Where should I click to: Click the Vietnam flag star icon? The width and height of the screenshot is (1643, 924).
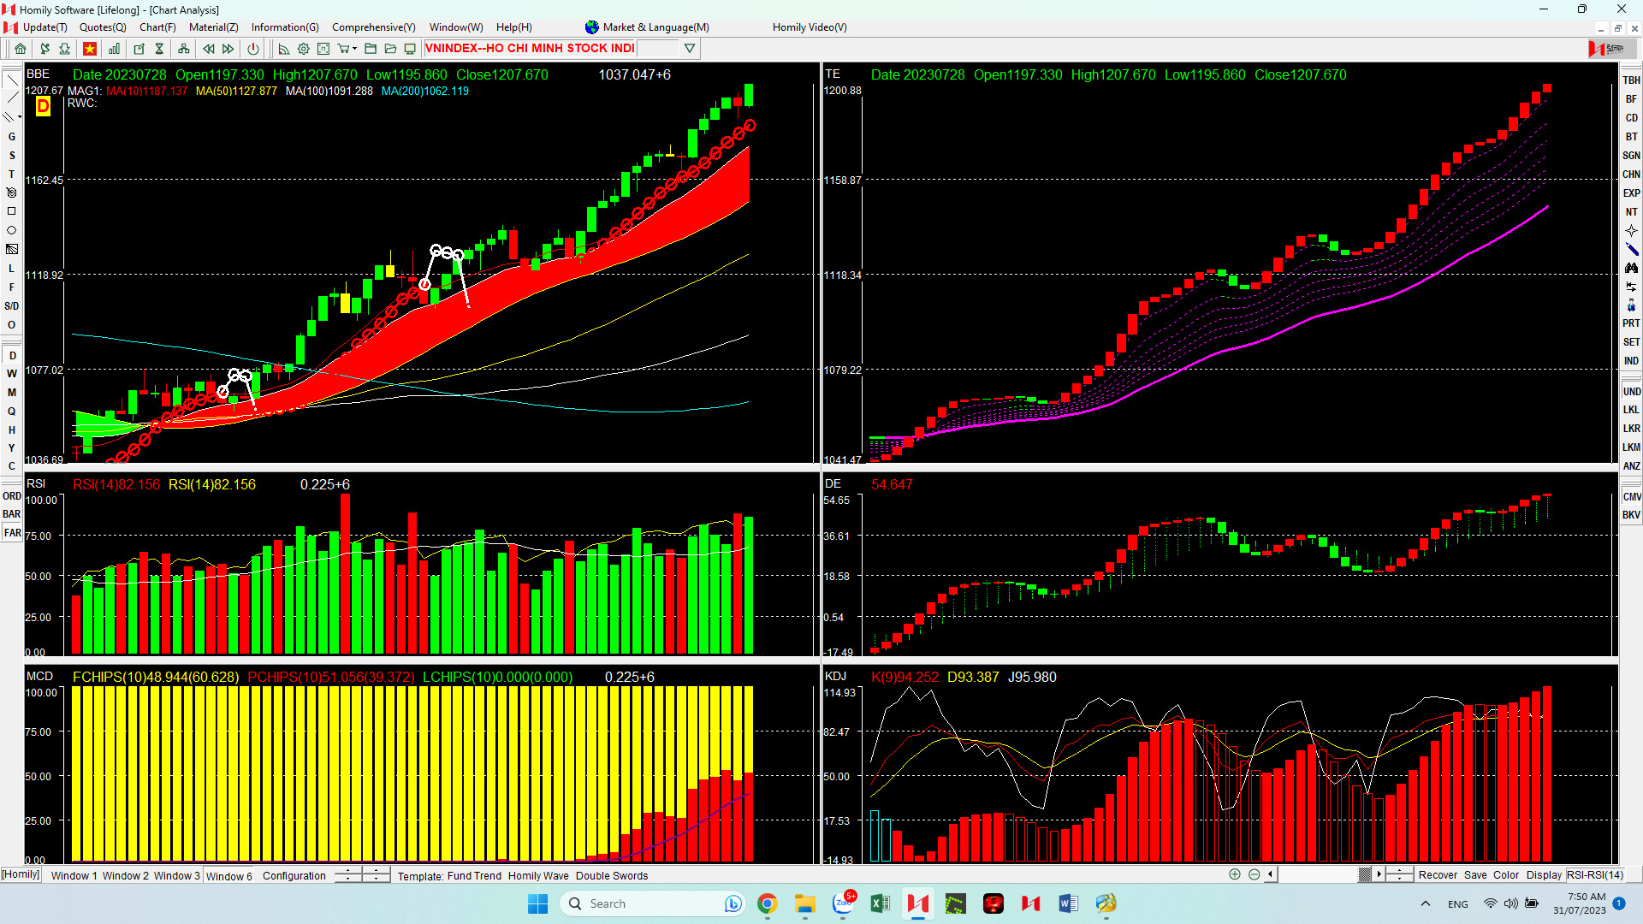[89, 49]
